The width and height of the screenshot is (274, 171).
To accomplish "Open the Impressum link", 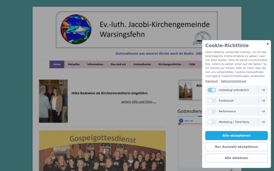I will (x=211, y=81).
